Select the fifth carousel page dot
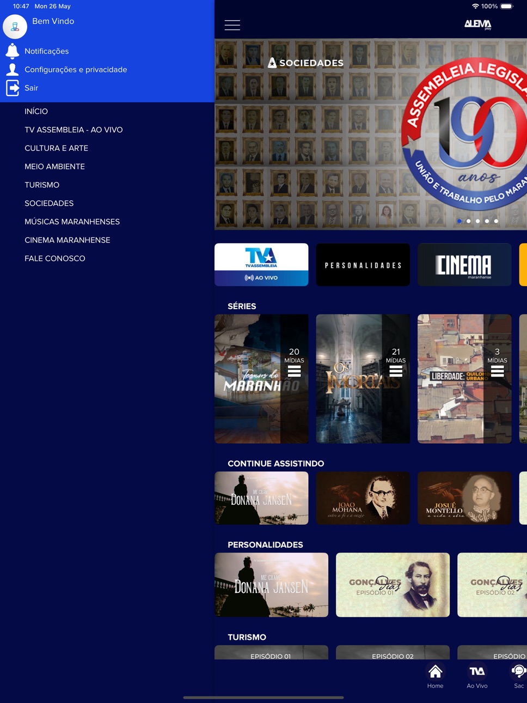This screenshot has height=703, width=527. click(x=496, y=221)
